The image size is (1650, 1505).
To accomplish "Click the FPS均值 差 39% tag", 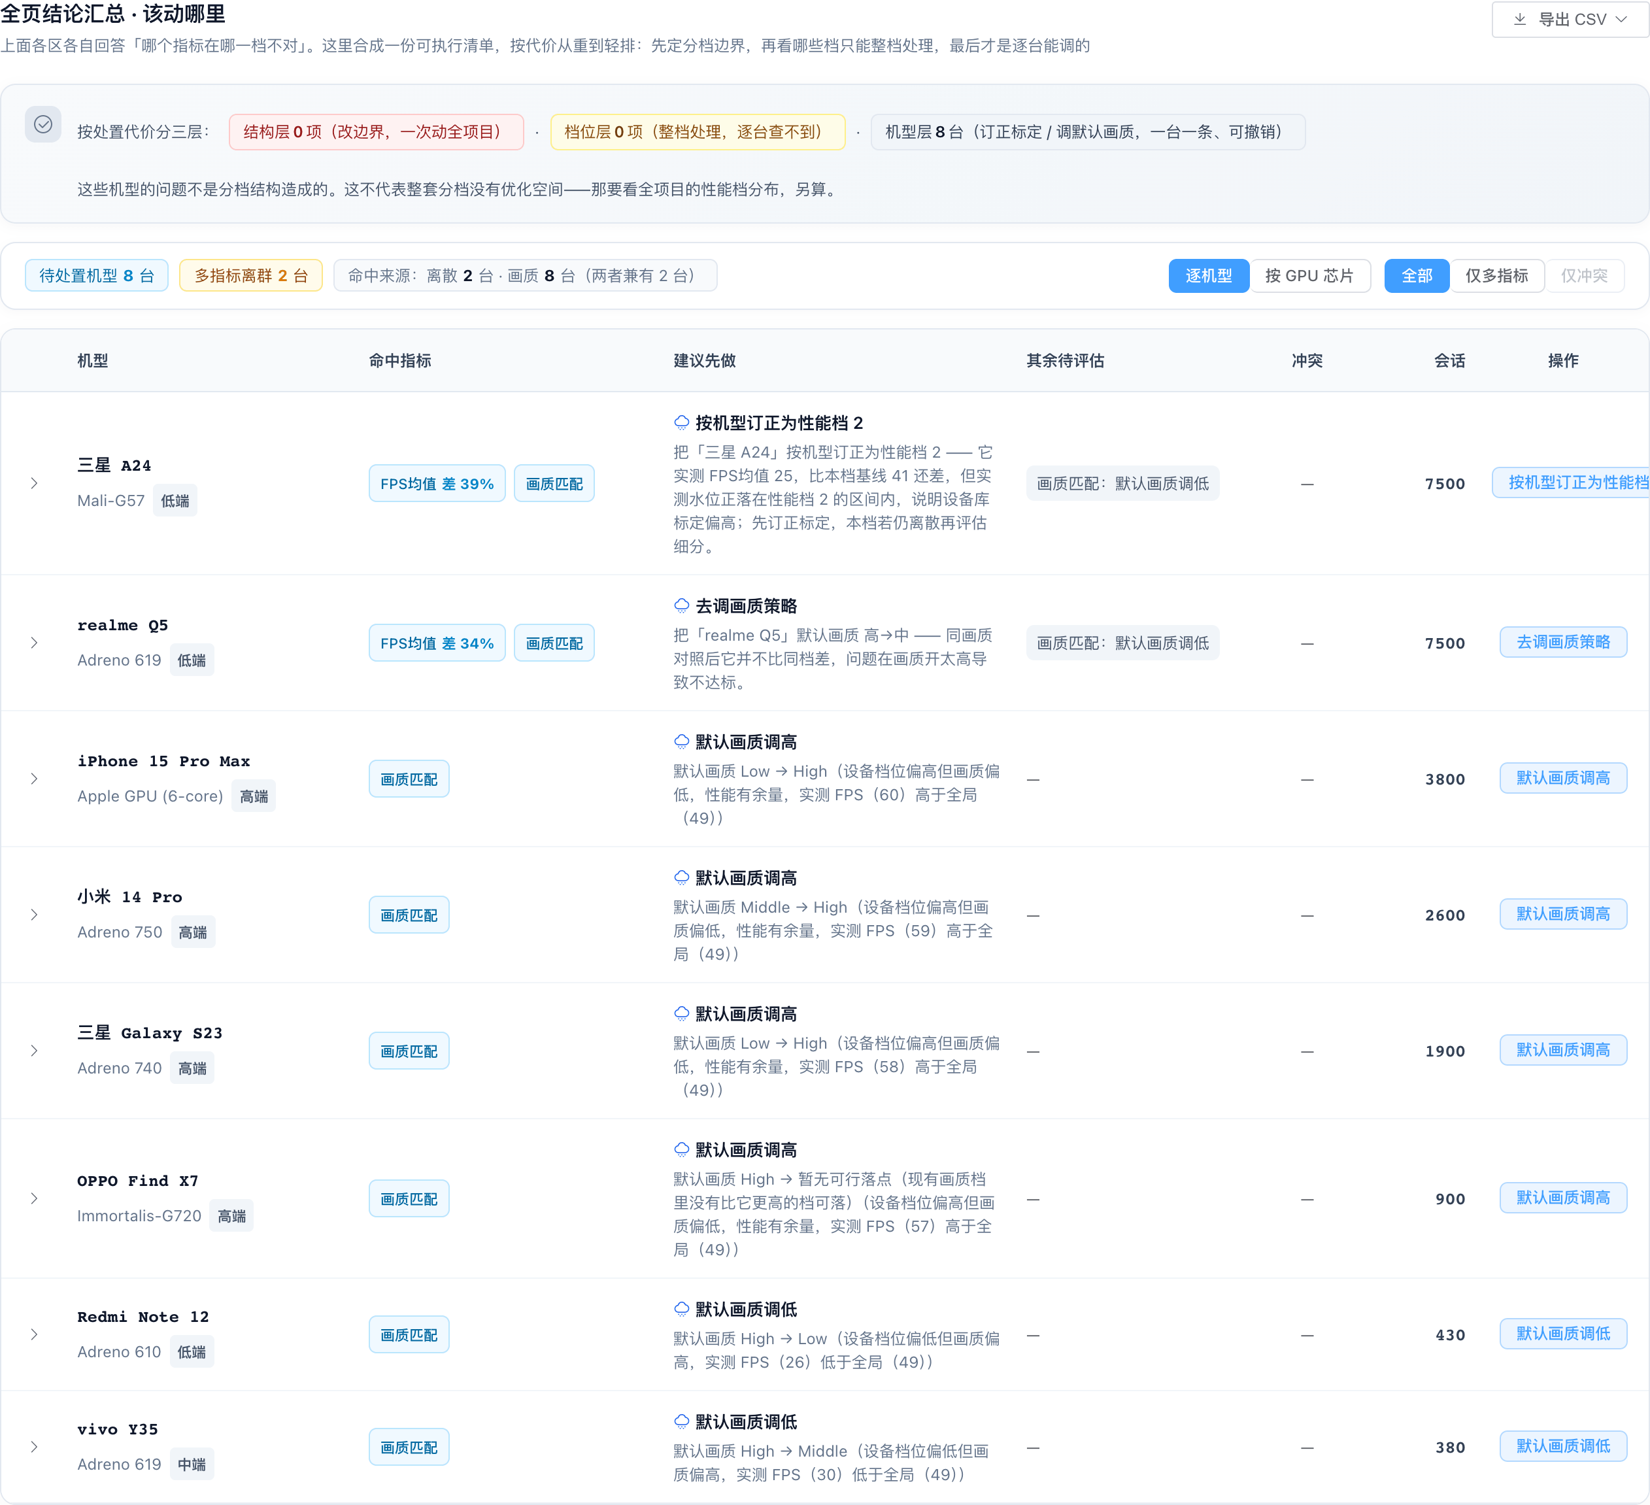I will (x=437, y=484).
